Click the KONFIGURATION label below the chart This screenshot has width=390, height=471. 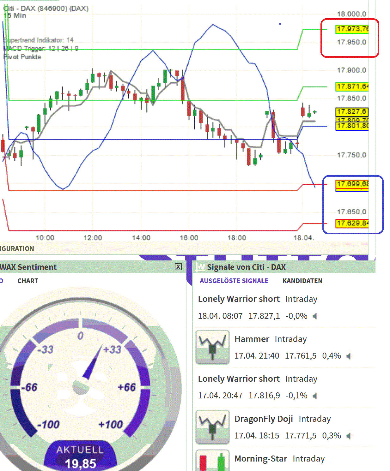click(x=17, y=248)
